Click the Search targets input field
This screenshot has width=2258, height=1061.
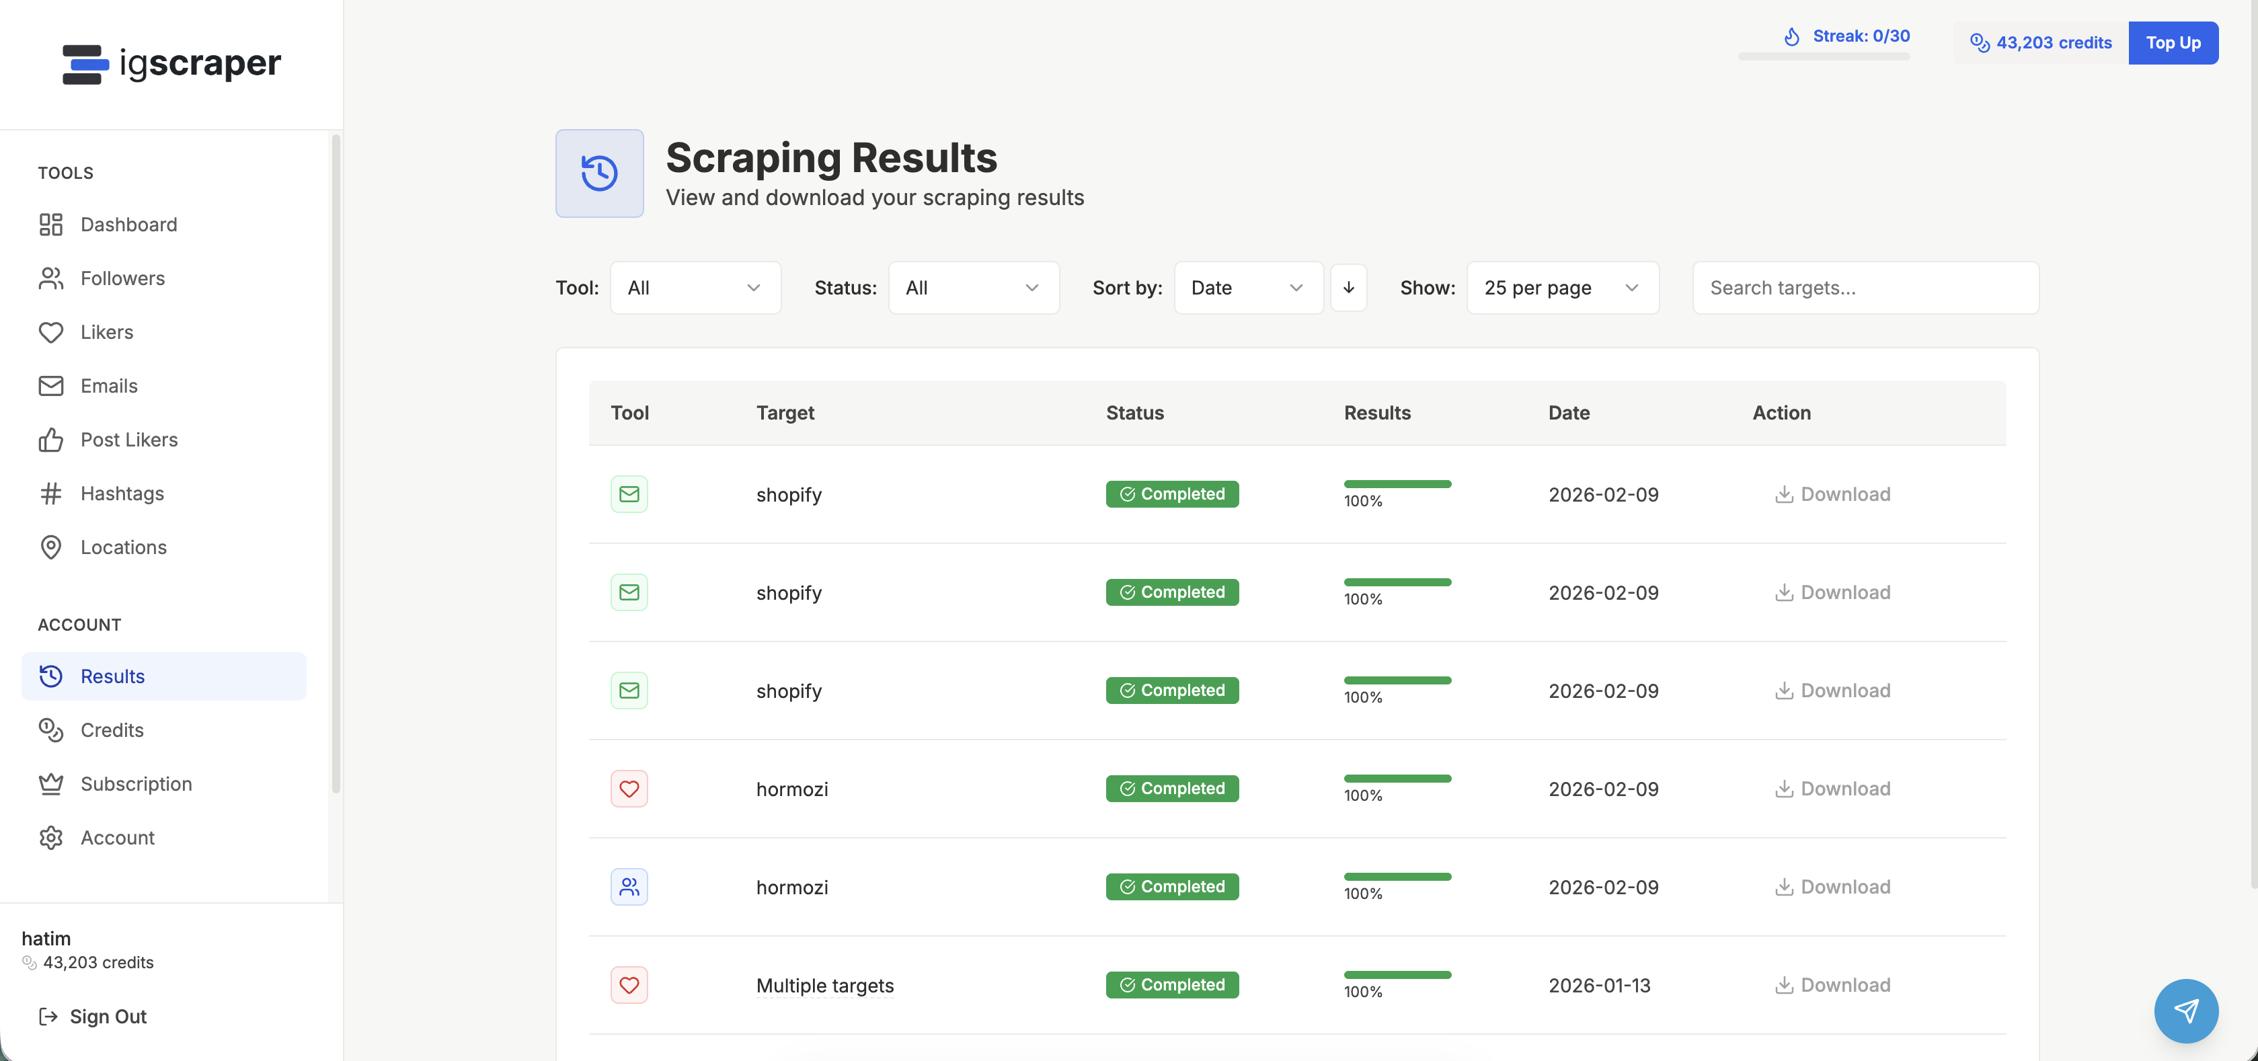pyautogui.click(x=1866, y=287)
